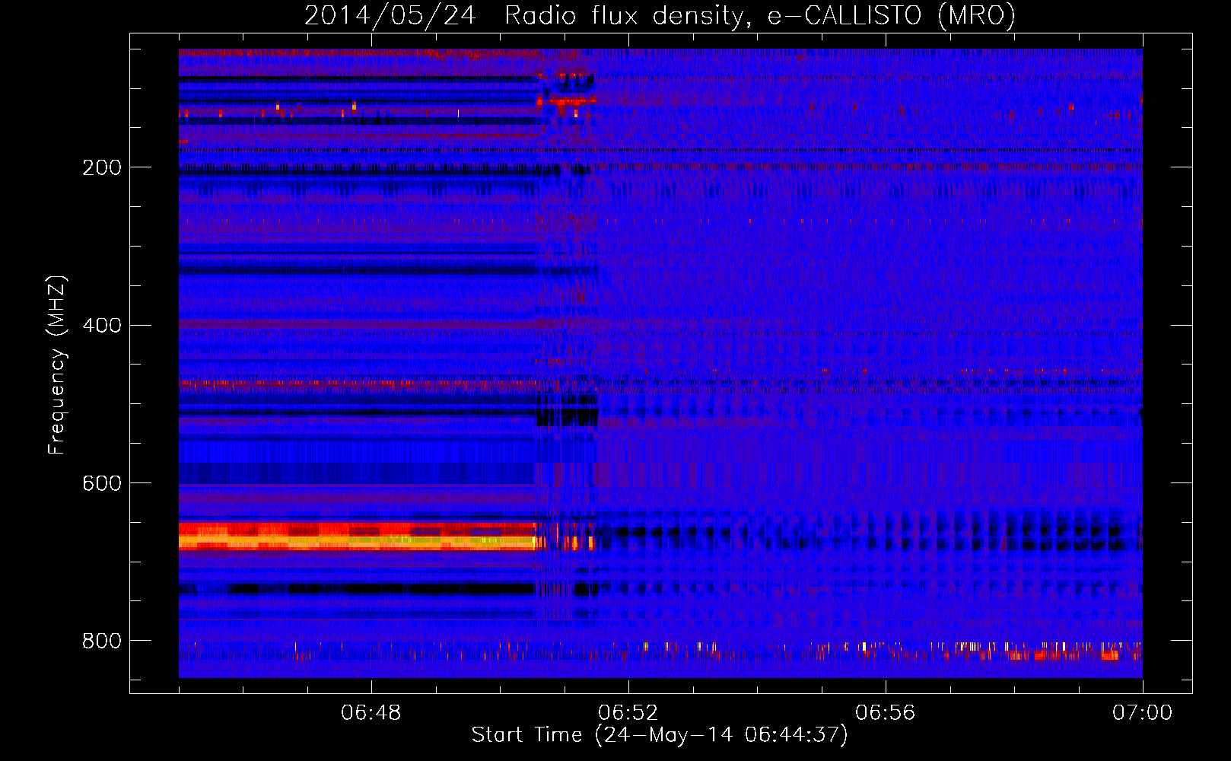Click the 06:56 time tick label
Image resolution: width=1231 pixels, height=761 pixels.
click(x=885, y=713)
